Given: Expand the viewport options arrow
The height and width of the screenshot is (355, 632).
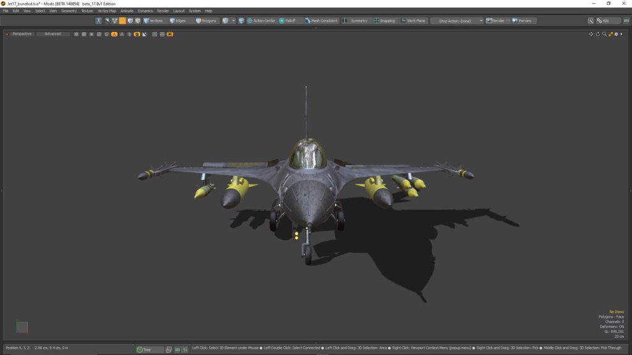Looking at the screenshot, I should [622, 35].
